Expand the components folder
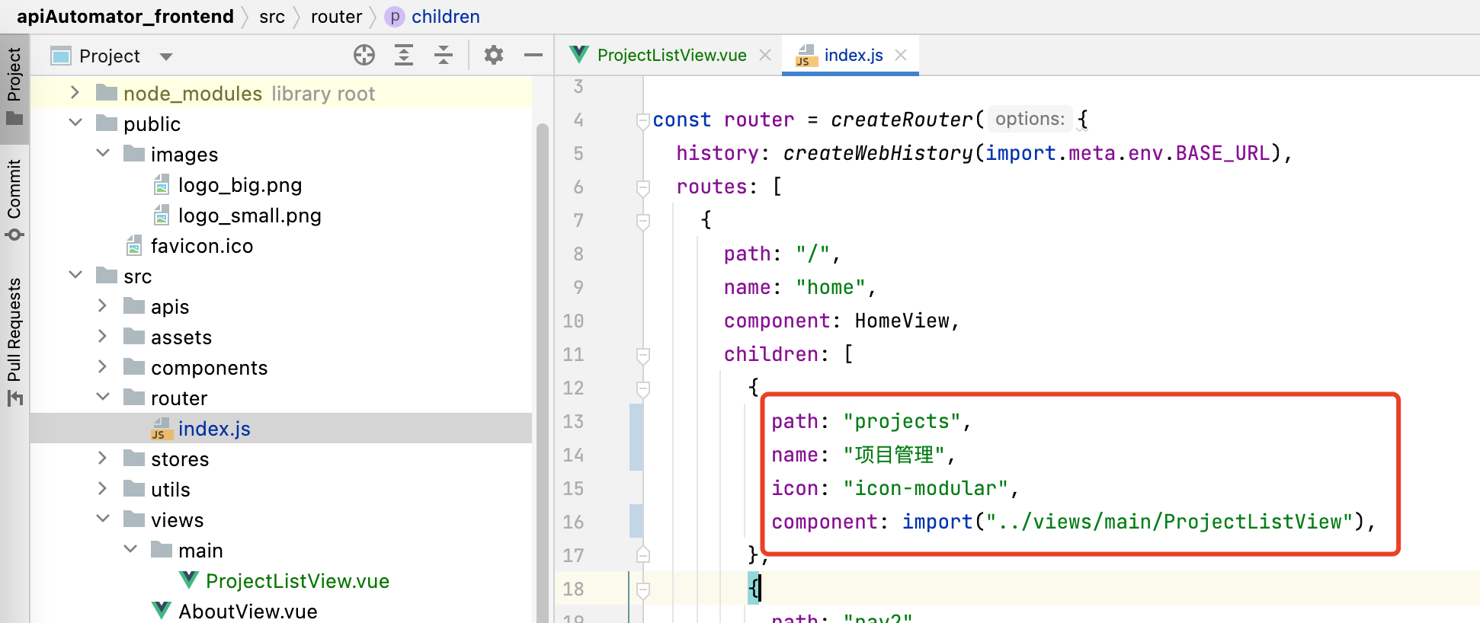The width and height of the screenshot is (1480, 623). [x=102, y=367]
